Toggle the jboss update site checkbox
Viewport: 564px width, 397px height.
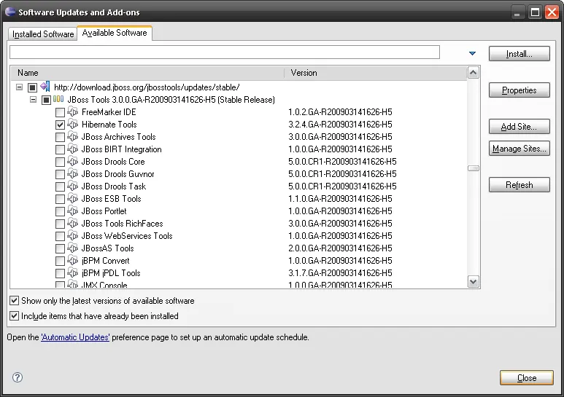click(32, 87)
